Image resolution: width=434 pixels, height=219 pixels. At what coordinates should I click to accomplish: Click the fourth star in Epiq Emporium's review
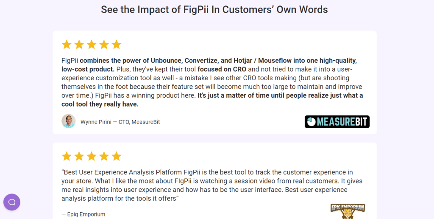coord(104,156)
